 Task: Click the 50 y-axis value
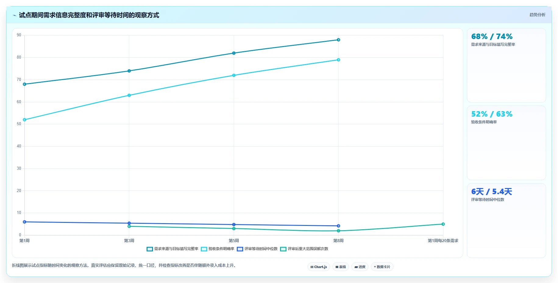tap(19, 124)
